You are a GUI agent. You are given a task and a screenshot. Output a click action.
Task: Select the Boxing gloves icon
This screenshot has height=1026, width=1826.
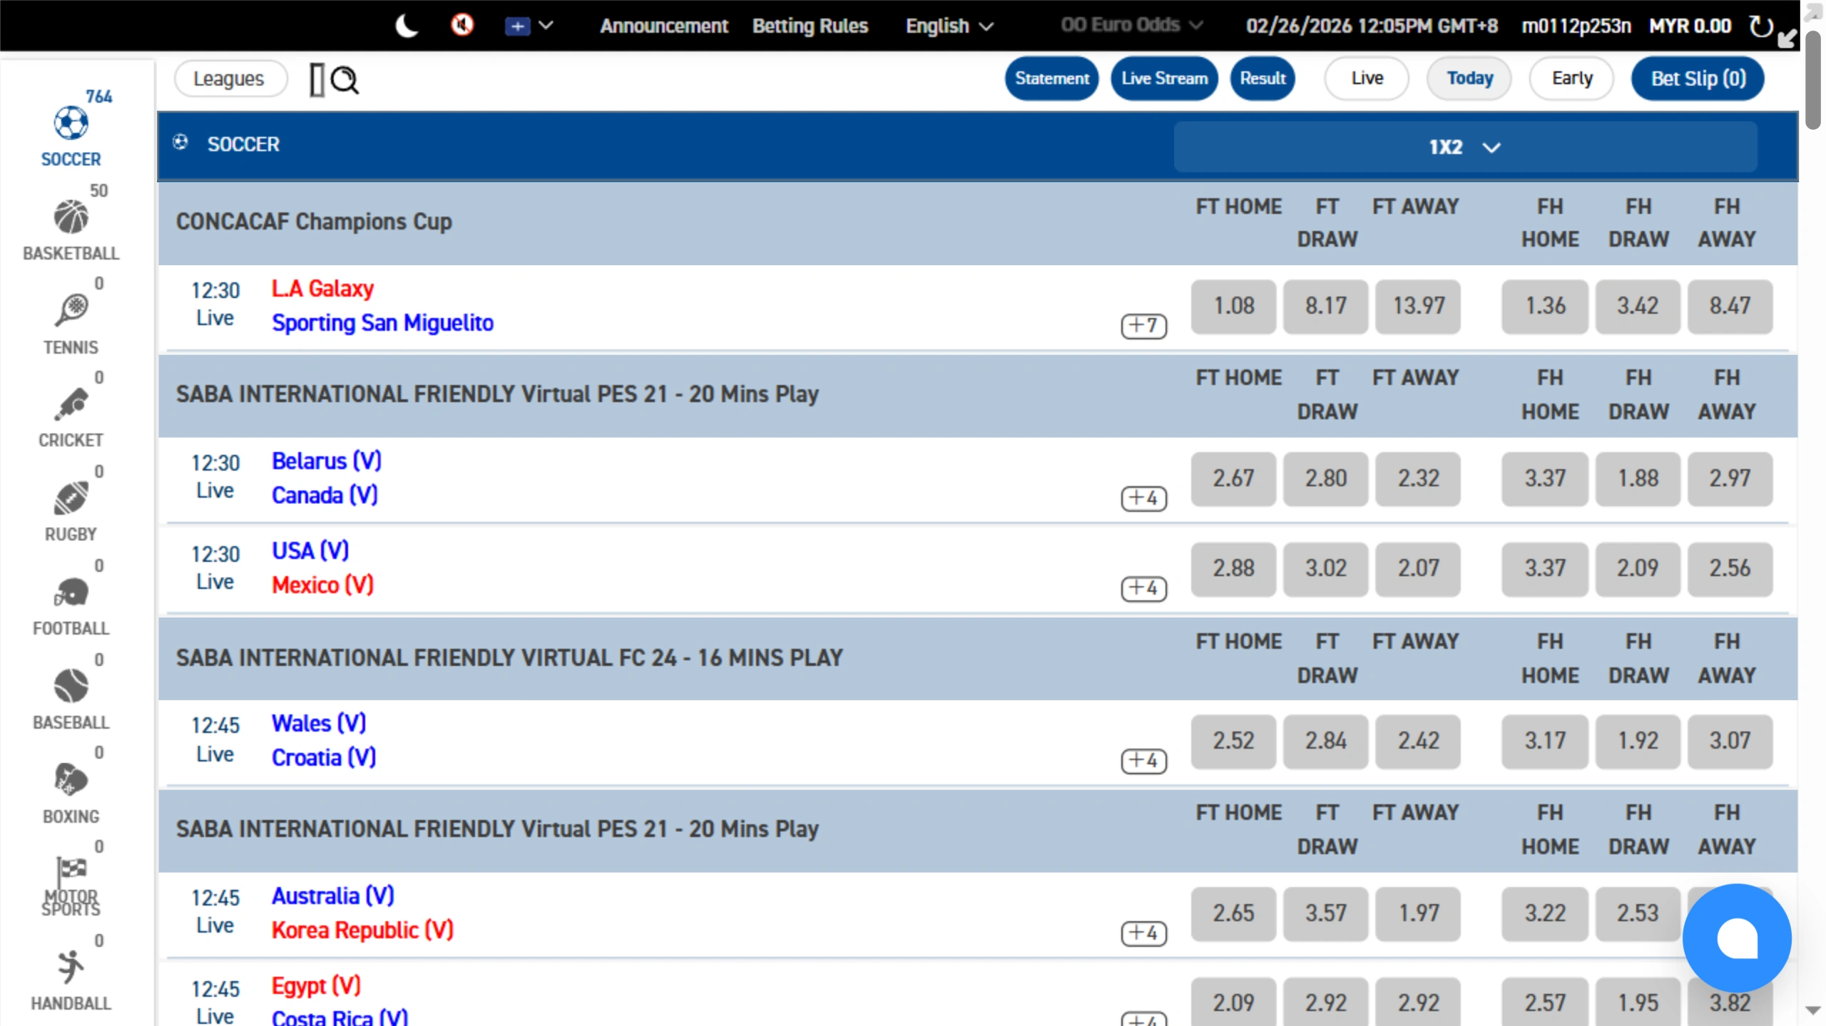pos(71,780)
